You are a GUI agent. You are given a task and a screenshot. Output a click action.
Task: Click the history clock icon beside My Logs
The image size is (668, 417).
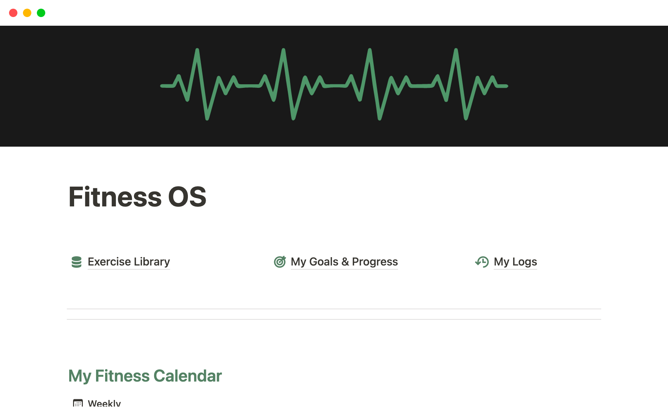482,262
